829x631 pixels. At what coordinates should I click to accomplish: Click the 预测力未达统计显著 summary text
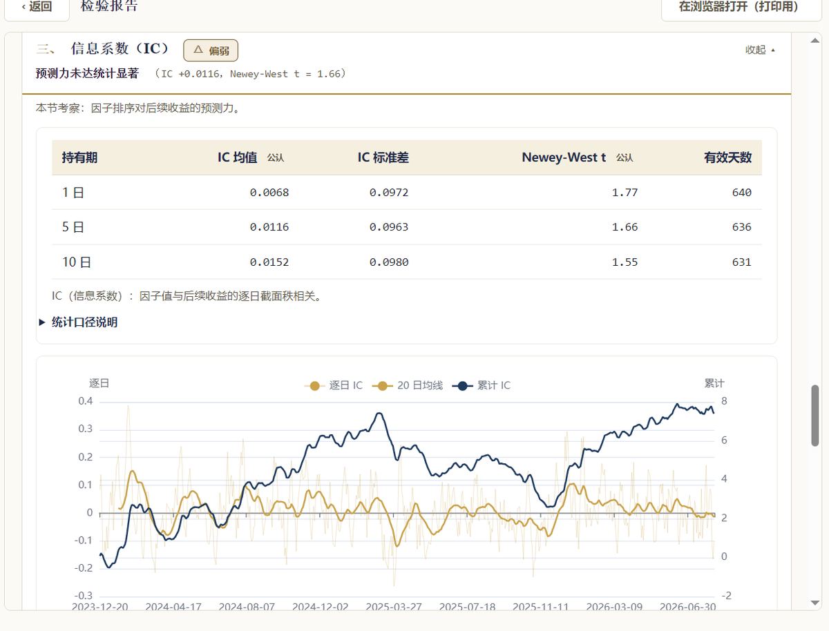coord(87,73)
